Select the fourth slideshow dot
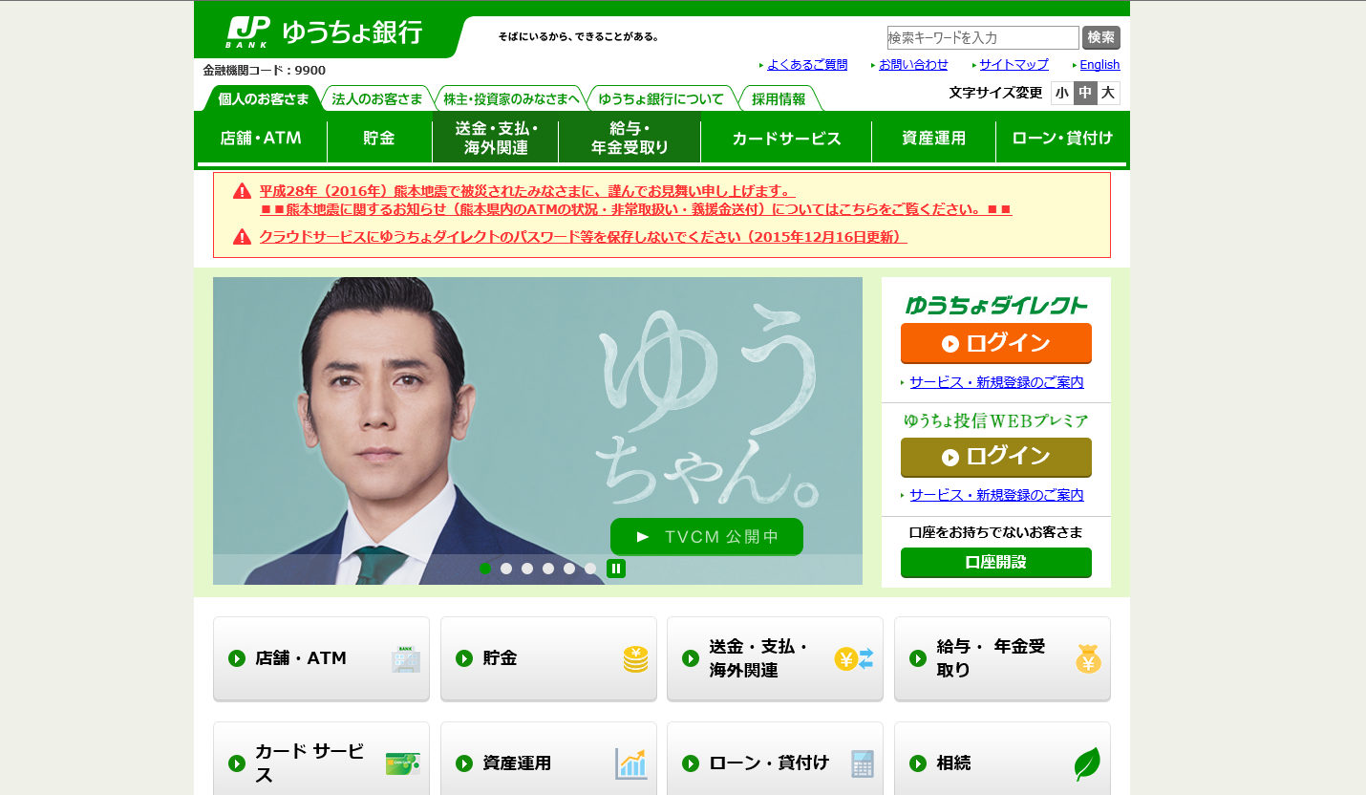 tap(548, 569)
